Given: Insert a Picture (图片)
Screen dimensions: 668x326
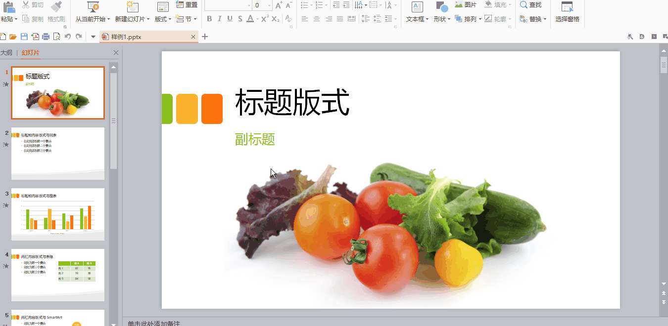Looking at the screenshot, I should tap(466, 5).
